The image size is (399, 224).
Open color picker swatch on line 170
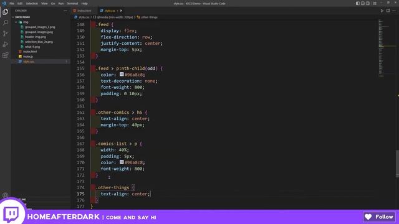tap(122, 162)
